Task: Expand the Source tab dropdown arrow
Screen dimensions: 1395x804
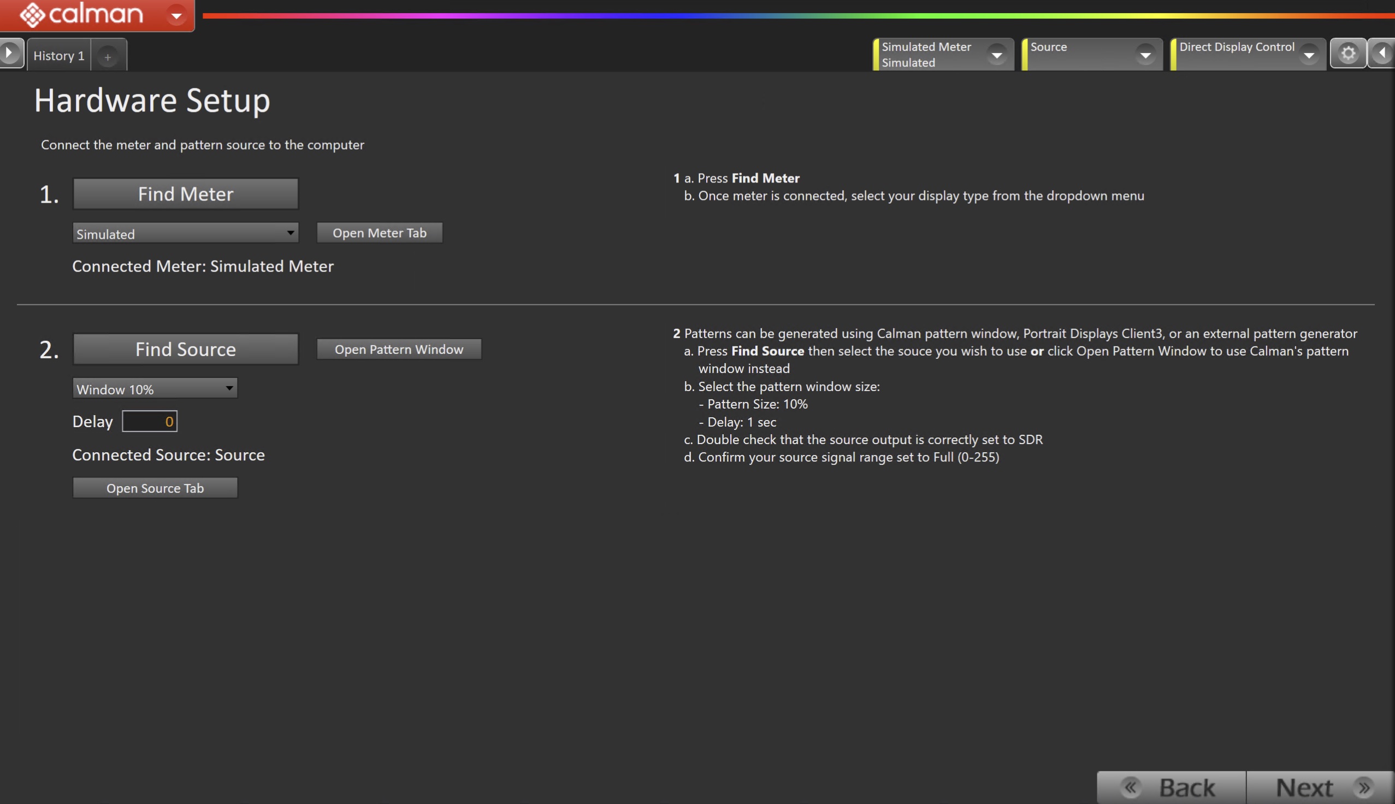Action: point(1145,55)
